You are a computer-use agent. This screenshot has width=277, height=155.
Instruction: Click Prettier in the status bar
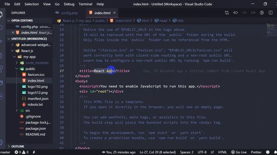256,152
